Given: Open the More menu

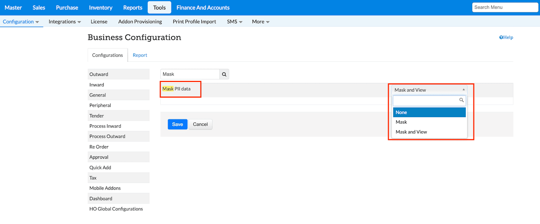Looking at the screenshot, I should click(261, 22).
